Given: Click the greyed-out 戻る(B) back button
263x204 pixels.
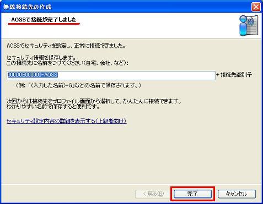Looking at the screenshot, I should point(153,194).
